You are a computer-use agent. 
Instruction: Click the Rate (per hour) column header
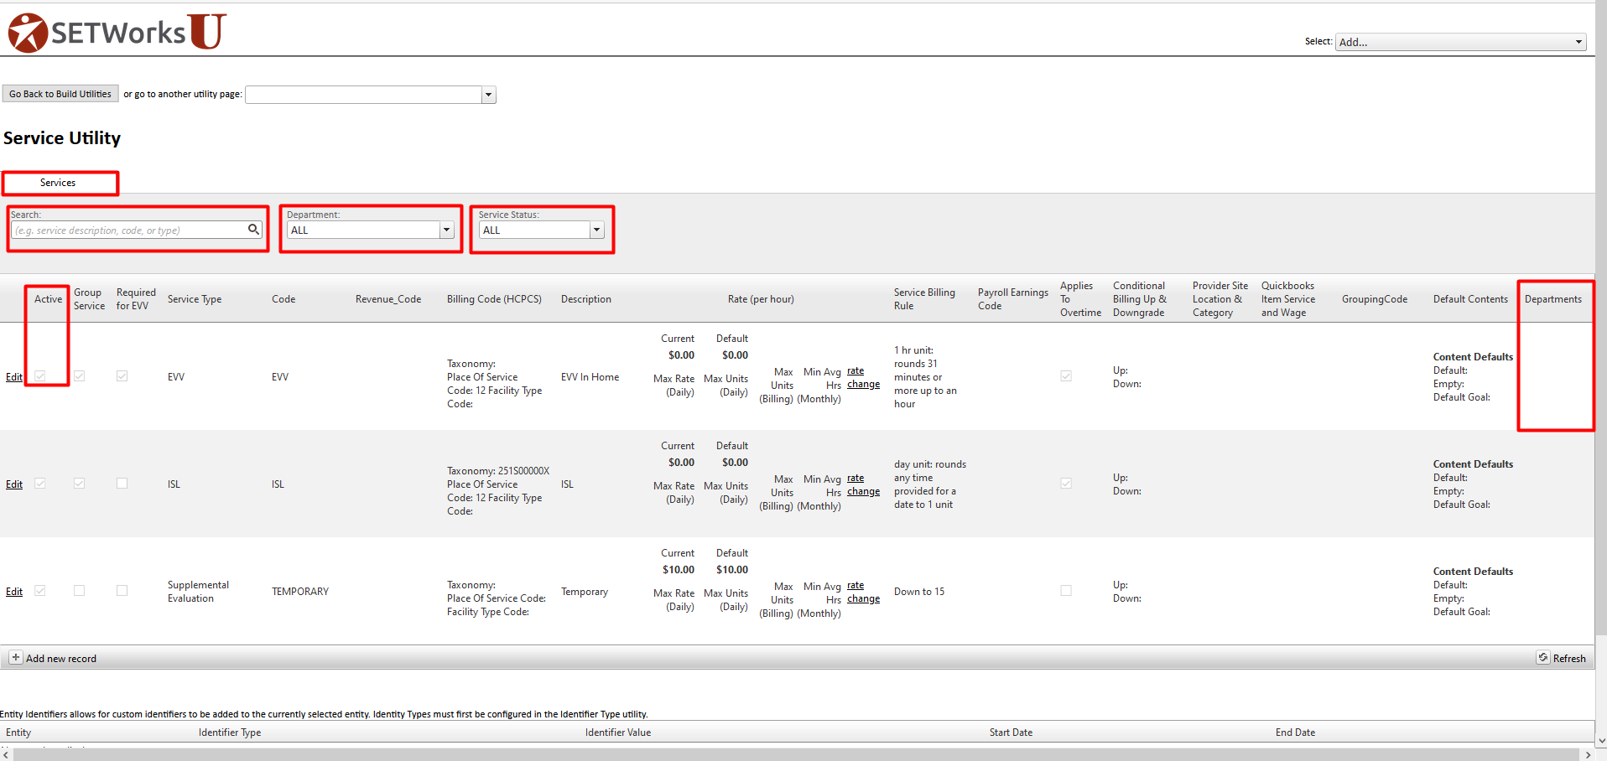tap(761, 299)
